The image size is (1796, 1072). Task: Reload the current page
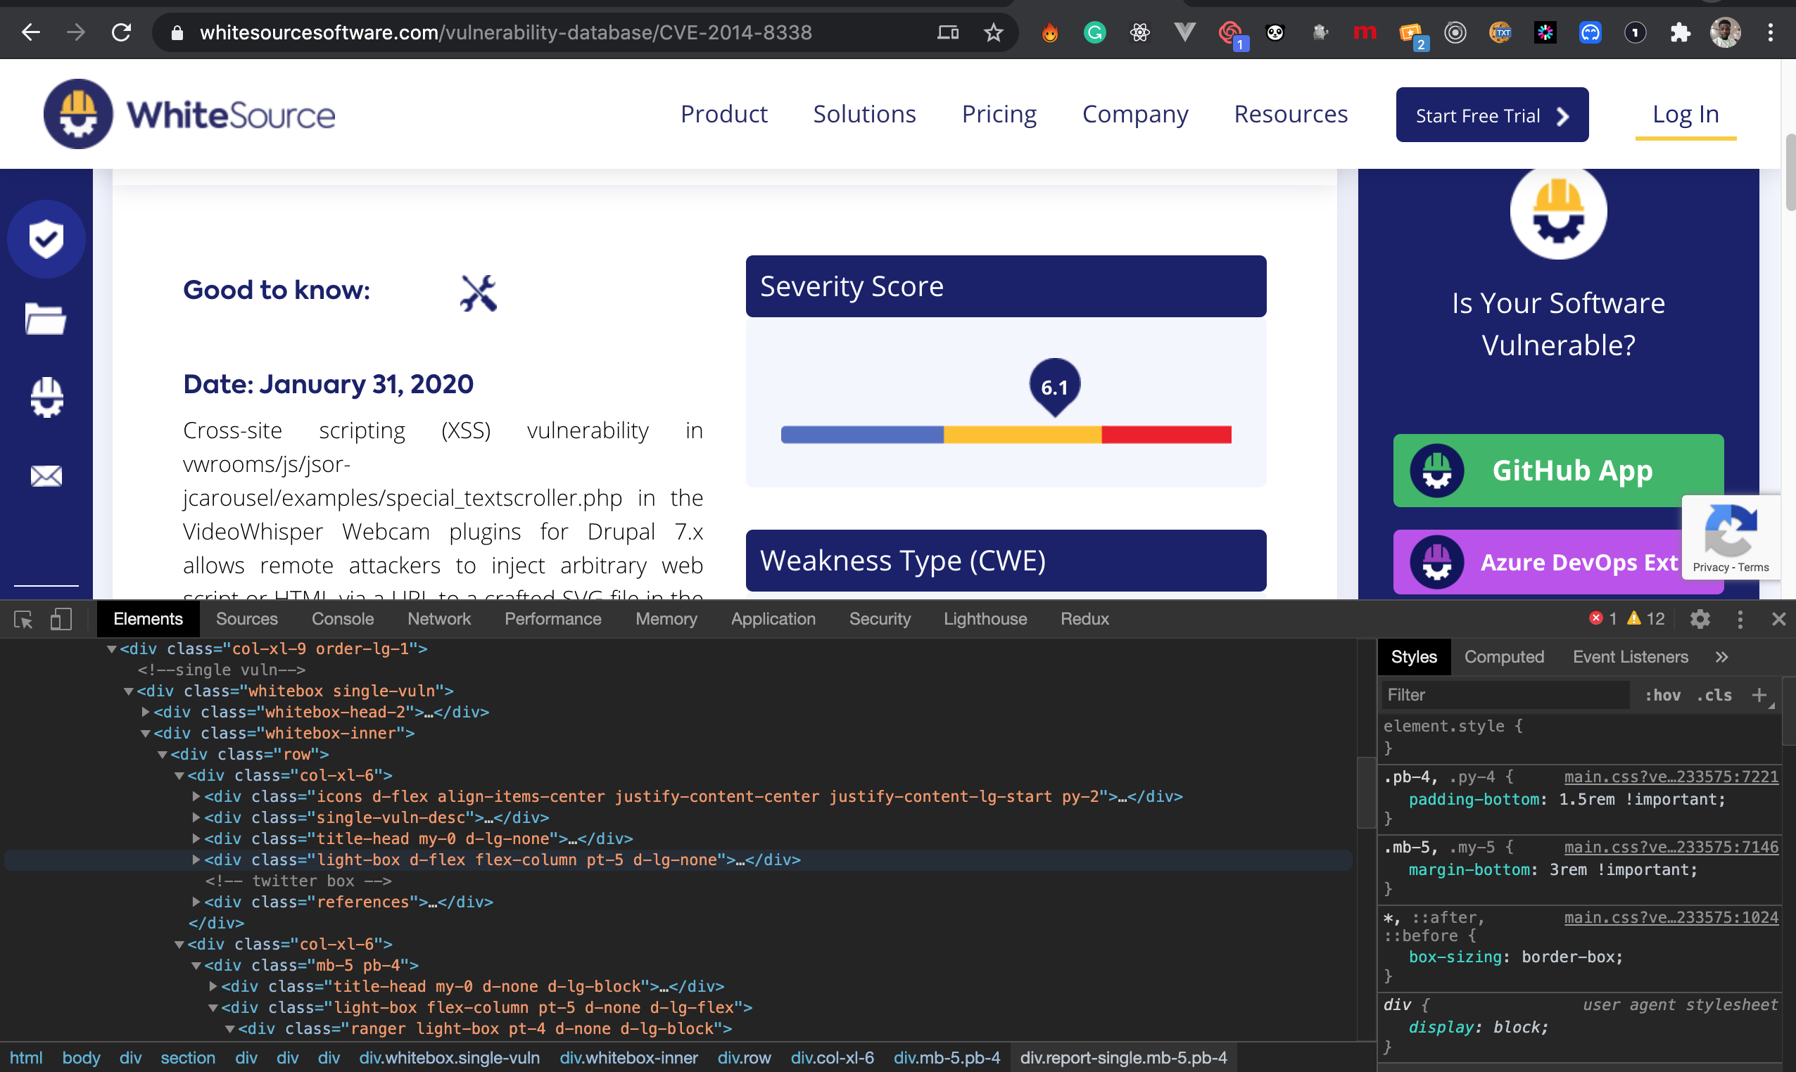click(x=122, y=32)
